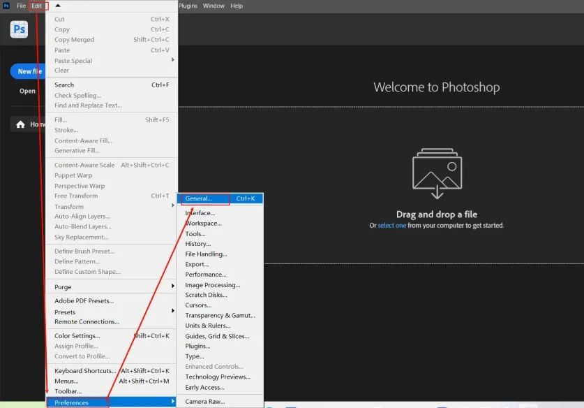Open the Edit menu
The width and height of the screenshot is (584, 408).
click(36, 6)
